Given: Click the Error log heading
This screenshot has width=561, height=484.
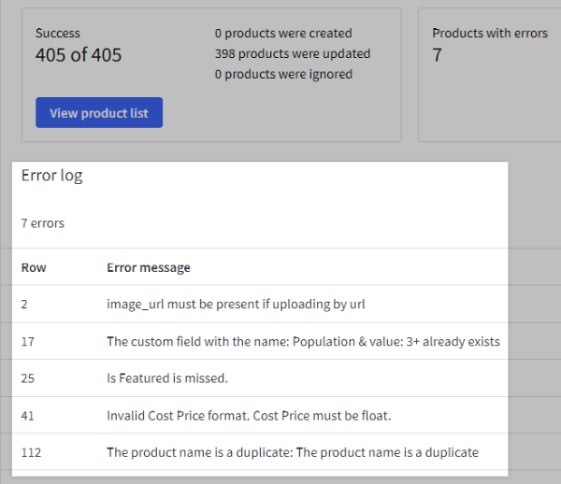Looking at the screenshot, I should (51, 176).
